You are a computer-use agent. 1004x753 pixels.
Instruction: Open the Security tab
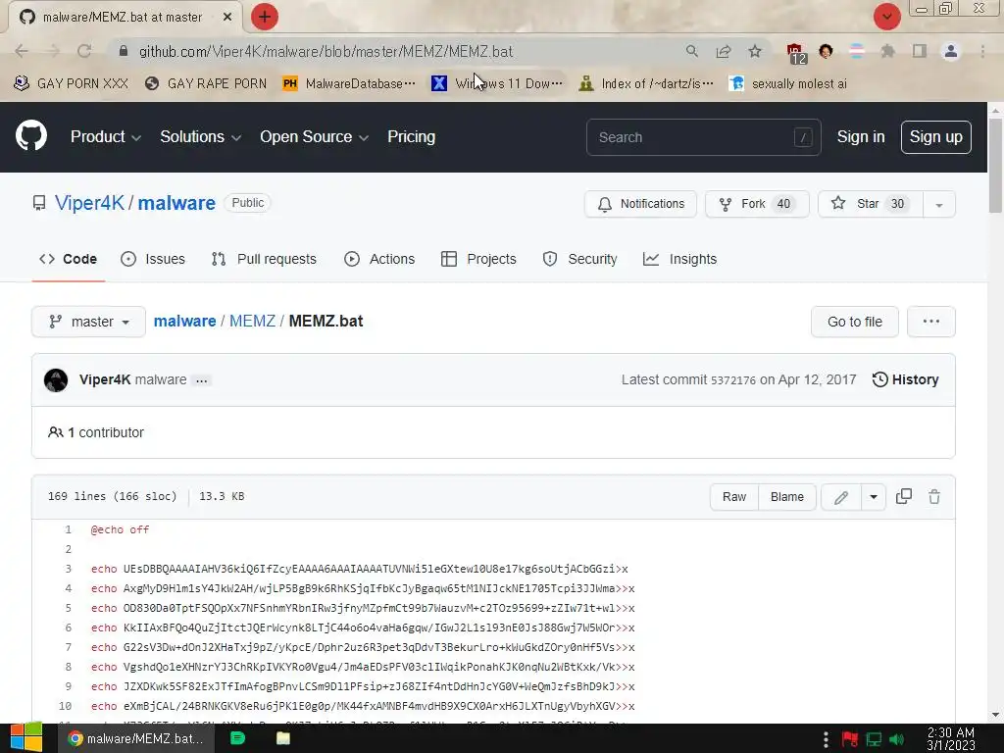[x=580, y=259]
